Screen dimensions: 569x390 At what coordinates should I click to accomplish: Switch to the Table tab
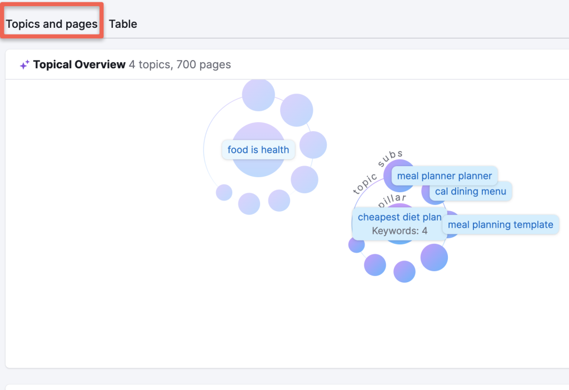click(x=123, y=24)
